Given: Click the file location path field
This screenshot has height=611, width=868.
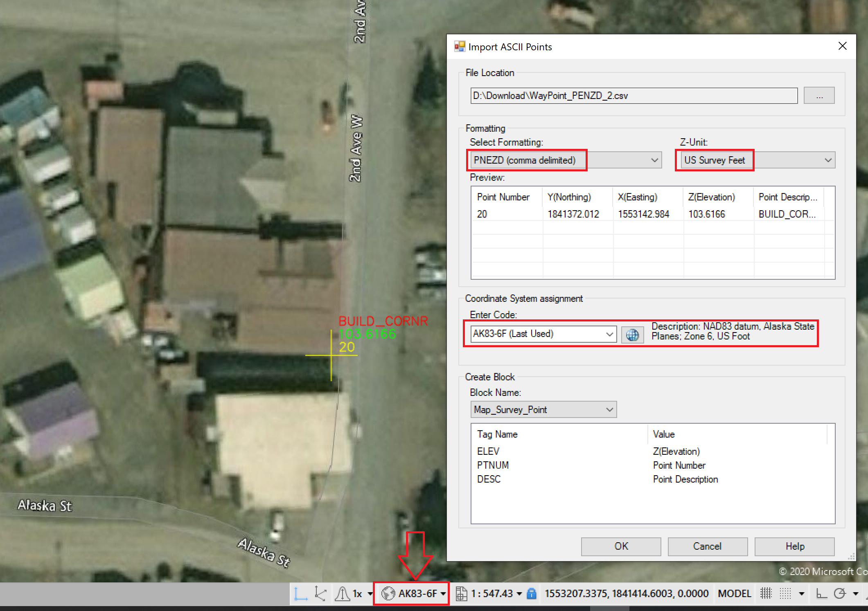Looking at the screenshot, I should 634,96.
